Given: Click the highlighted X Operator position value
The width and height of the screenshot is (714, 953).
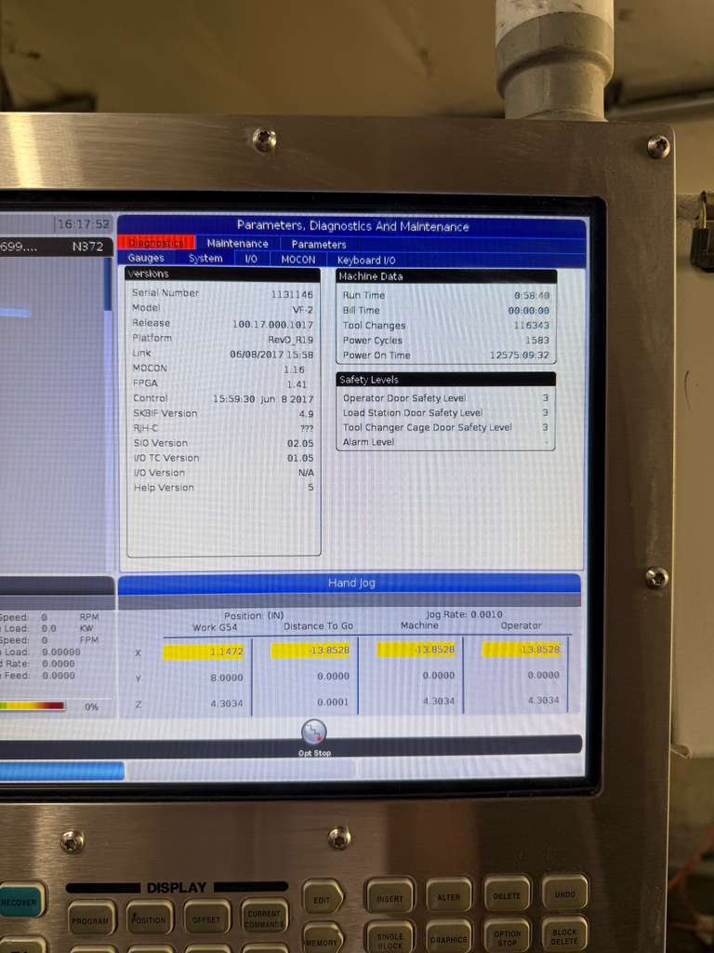Looking at the screenshot, I should [521, 650].
